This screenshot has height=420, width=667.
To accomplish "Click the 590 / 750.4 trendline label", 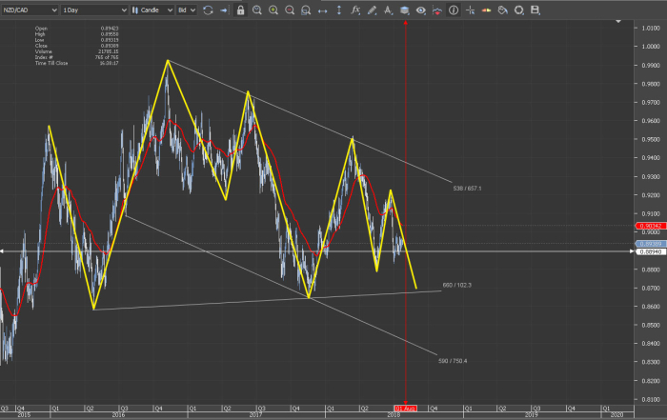I will 453,361.
